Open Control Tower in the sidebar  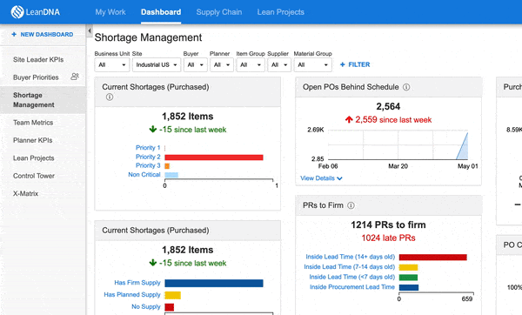tap(34, 176)
